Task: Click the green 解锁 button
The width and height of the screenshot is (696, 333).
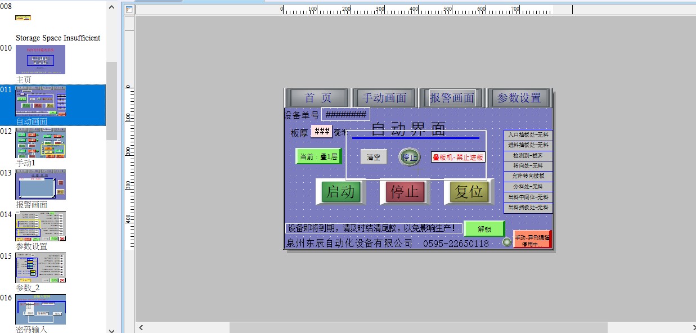Action: click(484, 229)
